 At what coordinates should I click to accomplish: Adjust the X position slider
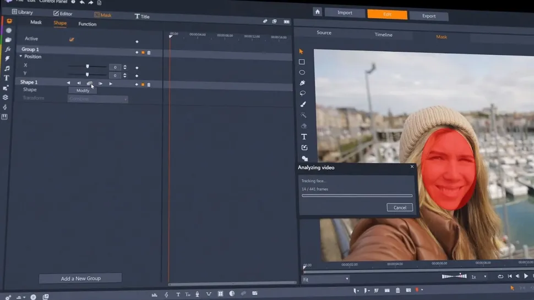(87, 66)
